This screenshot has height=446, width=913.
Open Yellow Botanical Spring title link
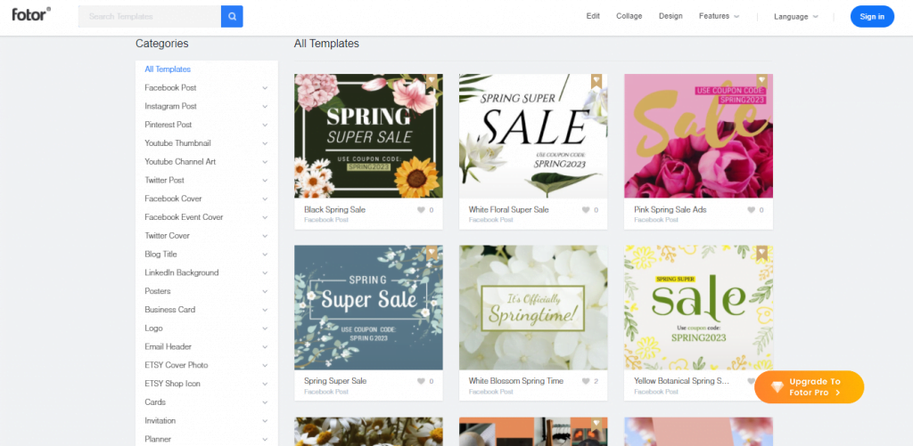click(682, 381)
